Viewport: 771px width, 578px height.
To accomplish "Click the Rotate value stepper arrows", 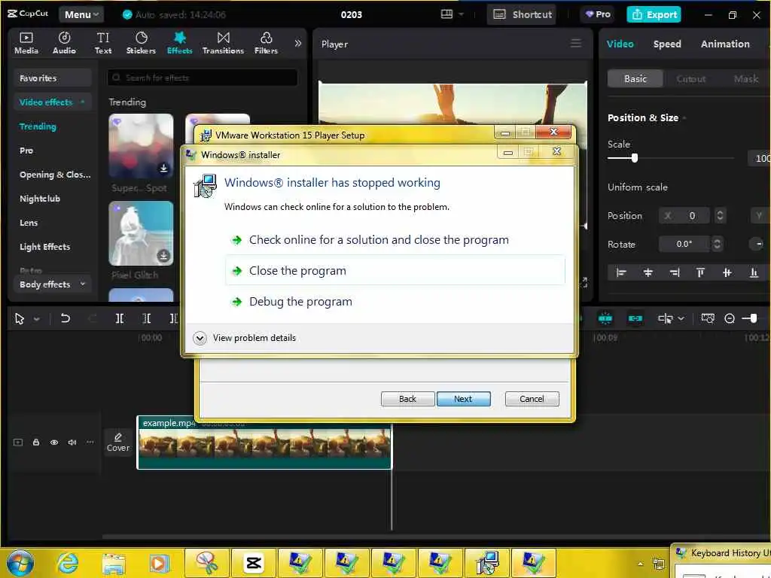I will tap(717, 244).
